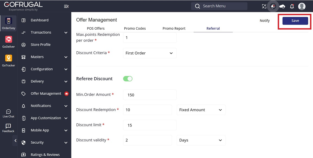Open the GoTracker app icon

coord(8,61)
